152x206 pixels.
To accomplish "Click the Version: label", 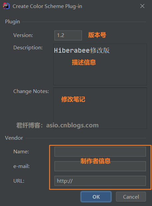I will (x=23, y=35).
